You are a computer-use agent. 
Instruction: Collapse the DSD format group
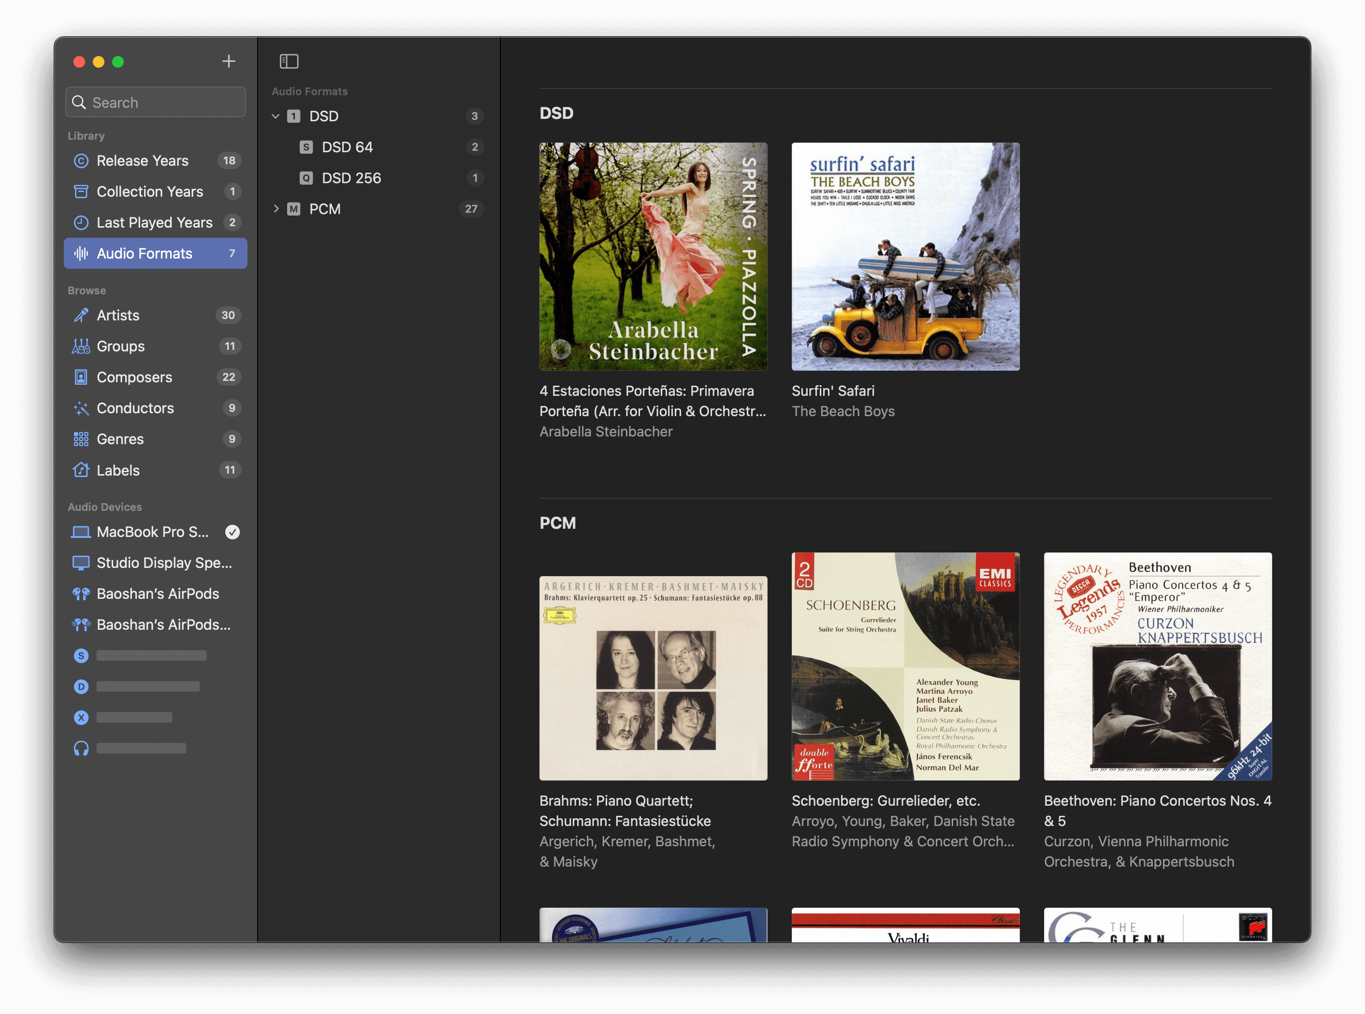coord(276,116)
